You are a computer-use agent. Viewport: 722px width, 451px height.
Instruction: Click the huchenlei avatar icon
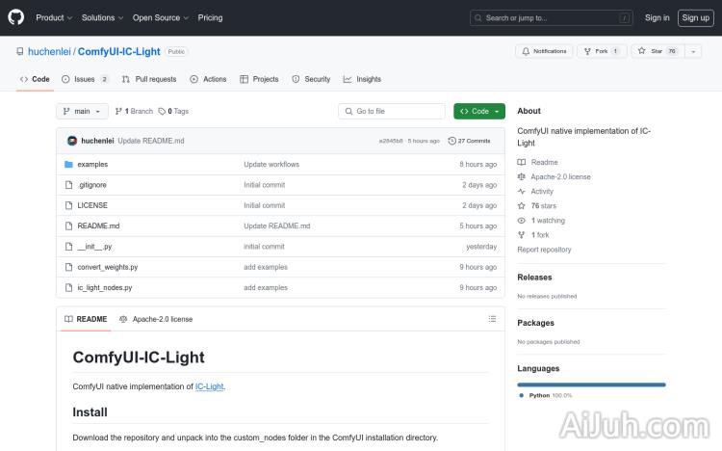click(72, 141)
